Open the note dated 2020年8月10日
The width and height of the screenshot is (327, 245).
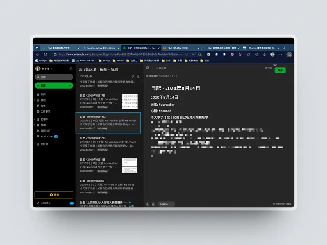pos(108,144)
